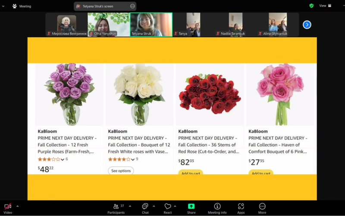This screenshot has width=345, height=216.
Task: Select Tetyana Struk video thumbnail
Action: (x=151, y=25)
